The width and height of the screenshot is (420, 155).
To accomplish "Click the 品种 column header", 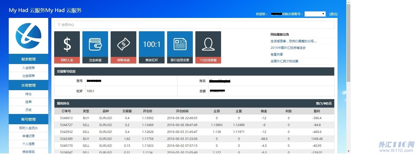I will [106, 111].
